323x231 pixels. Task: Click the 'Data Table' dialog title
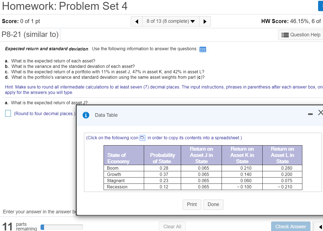[106, 115]
